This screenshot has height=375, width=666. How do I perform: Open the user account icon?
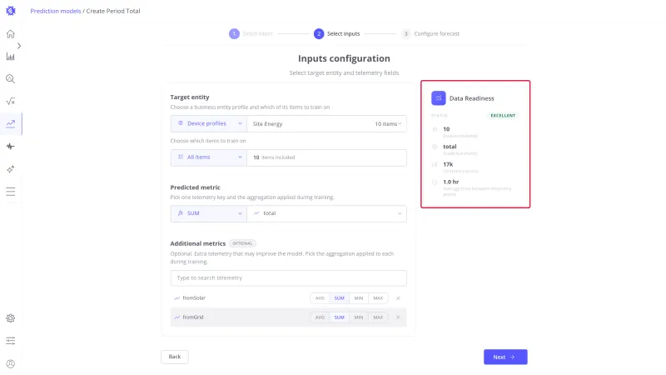click(x=11, y=363)
